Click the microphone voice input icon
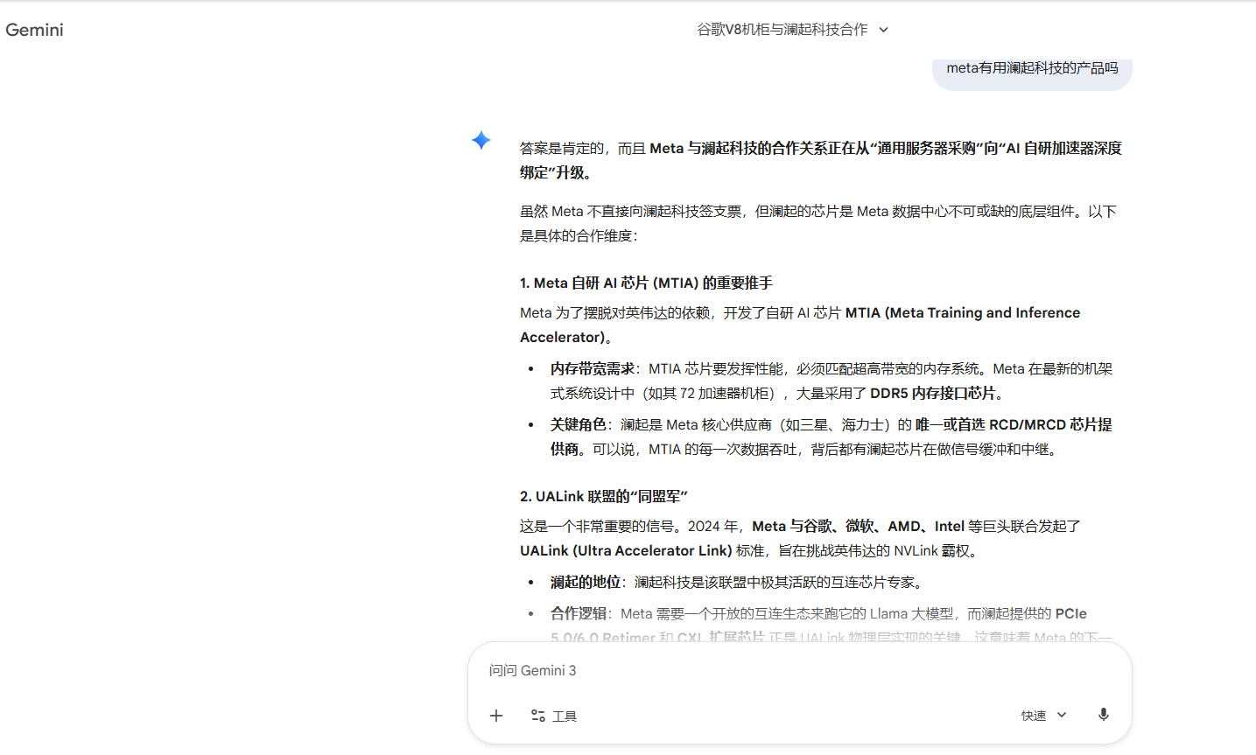This screenshot has height=755, width=1256. (1104, 715)
